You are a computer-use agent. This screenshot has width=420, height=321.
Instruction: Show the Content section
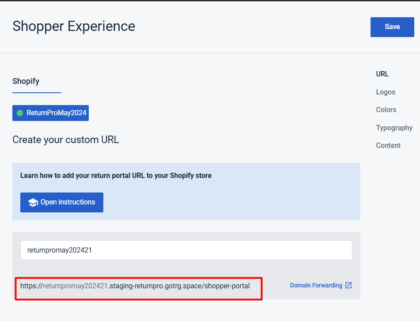[x=388, y=145]
